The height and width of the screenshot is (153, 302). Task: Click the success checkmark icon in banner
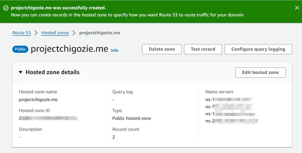[x=6, y=8]
